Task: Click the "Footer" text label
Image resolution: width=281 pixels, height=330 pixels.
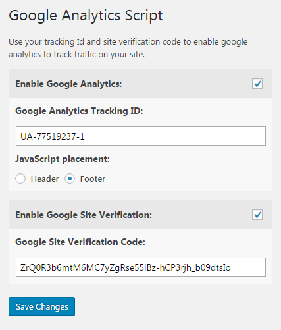Action: tap(93, 179)
